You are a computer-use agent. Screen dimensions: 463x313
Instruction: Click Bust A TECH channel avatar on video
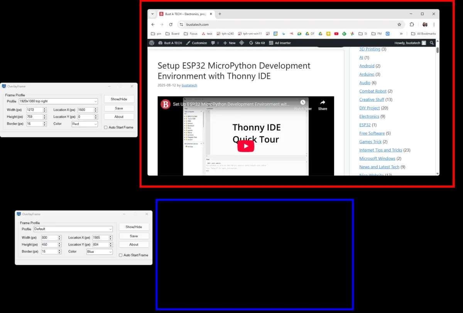pyautogui.click(x=166, y=104)
